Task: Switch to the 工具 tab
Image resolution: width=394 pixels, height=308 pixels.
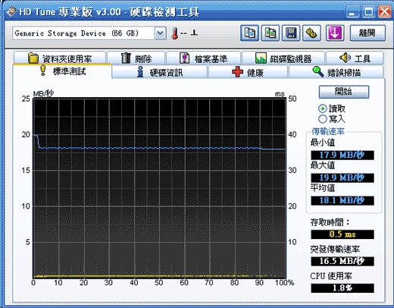Action: point(355,58)
